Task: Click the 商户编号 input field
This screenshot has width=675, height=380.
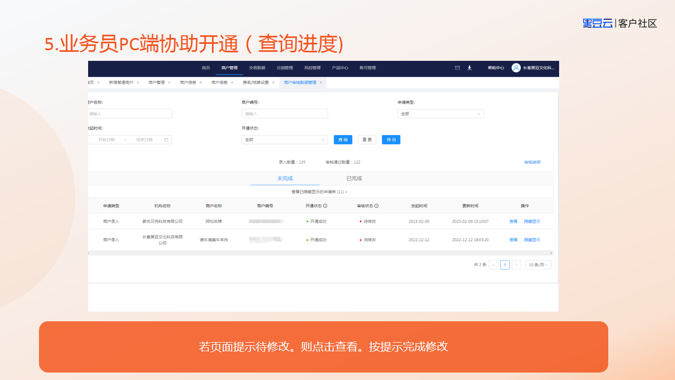Action: (285, 114)
